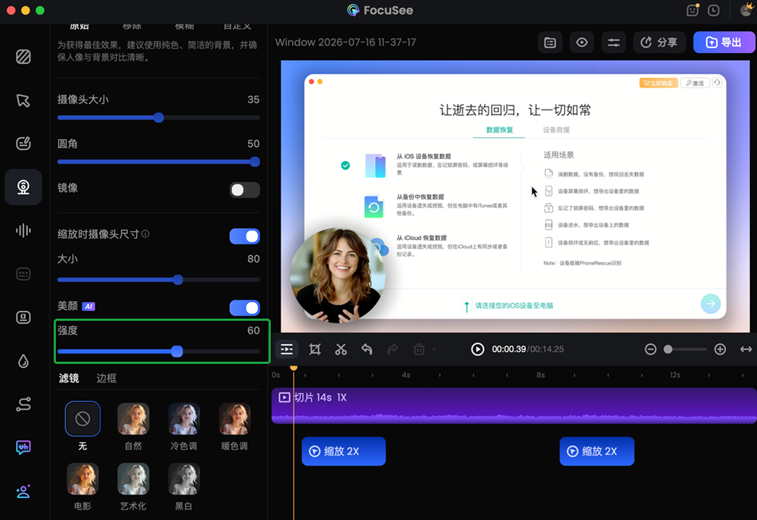This screenshot has height=520, width=757.
Task: Open the audio waveform panel in the sidebar
Action: pyautogui.click(x=23, y=230)
